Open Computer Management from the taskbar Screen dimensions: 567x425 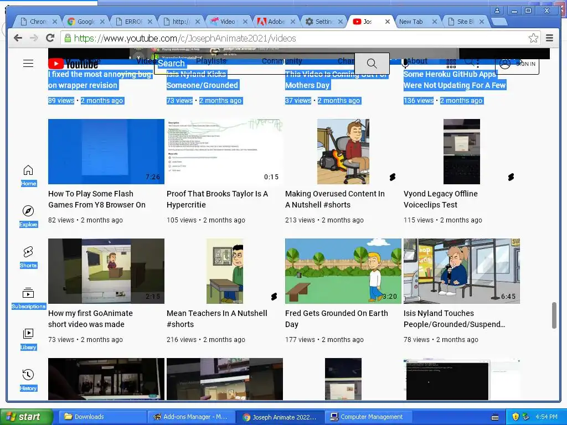click(368, 417)
